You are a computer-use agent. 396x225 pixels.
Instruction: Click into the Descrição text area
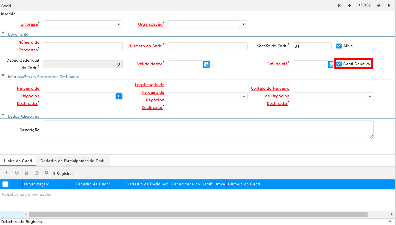(x=208, y=130)
